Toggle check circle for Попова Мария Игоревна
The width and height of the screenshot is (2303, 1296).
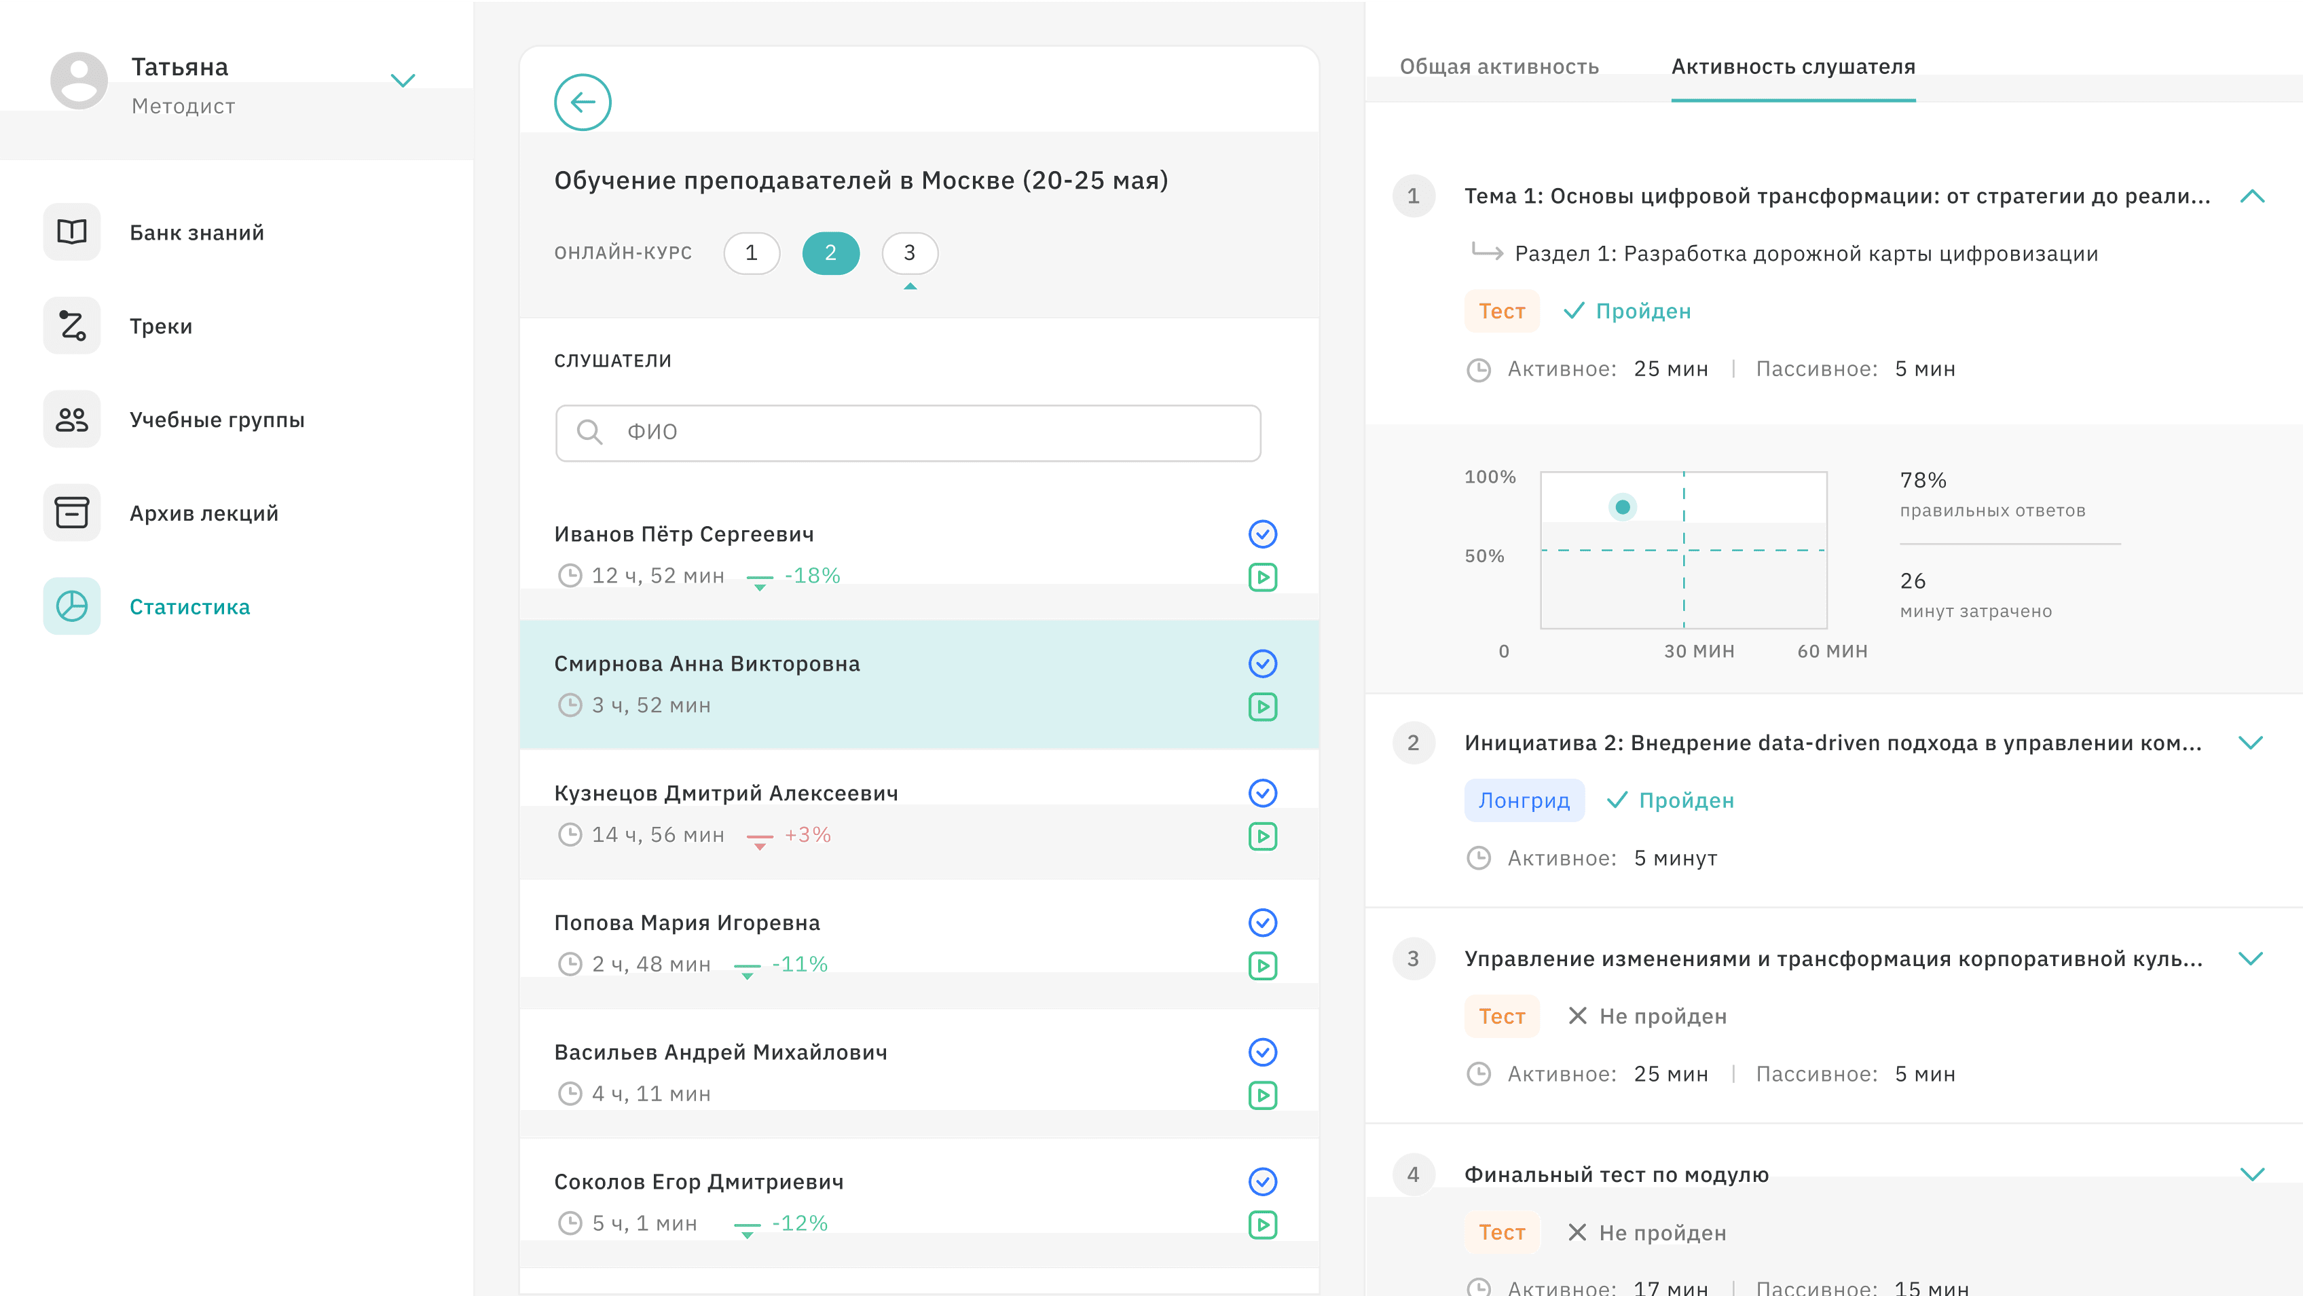(1261, 923)
